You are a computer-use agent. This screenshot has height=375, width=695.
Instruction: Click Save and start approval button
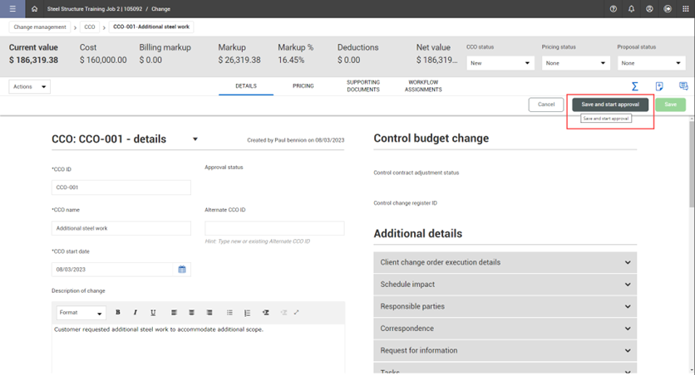click(x=610, y=105)
